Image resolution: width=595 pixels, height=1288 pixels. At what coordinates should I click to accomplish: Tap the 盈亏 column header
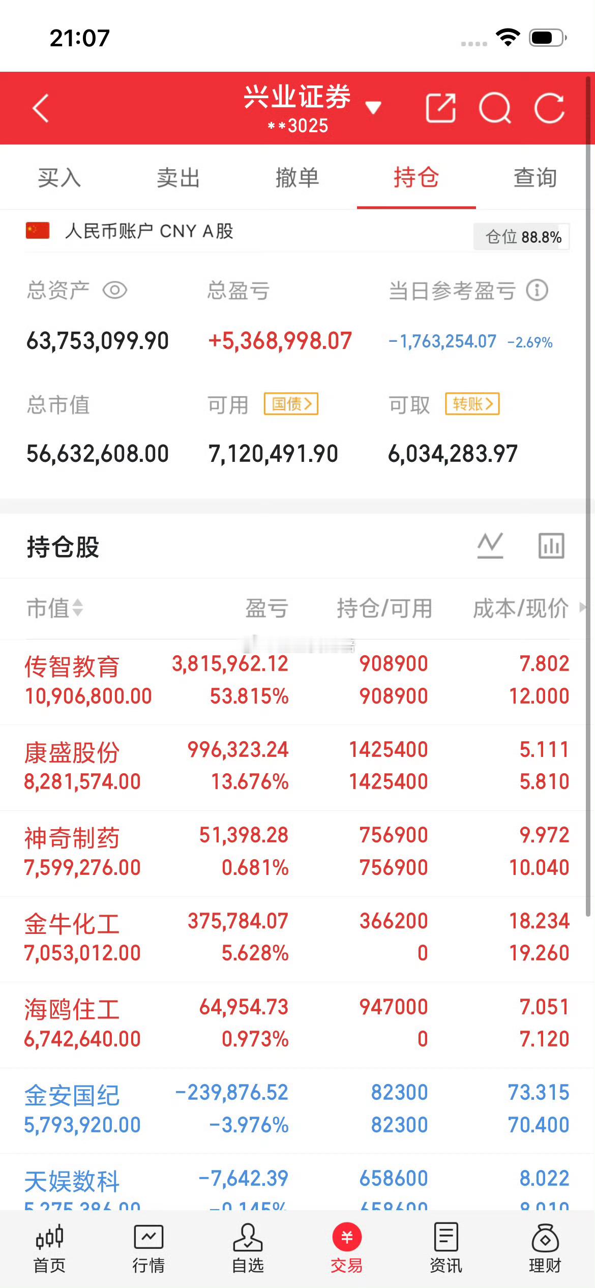pos(267,608)
